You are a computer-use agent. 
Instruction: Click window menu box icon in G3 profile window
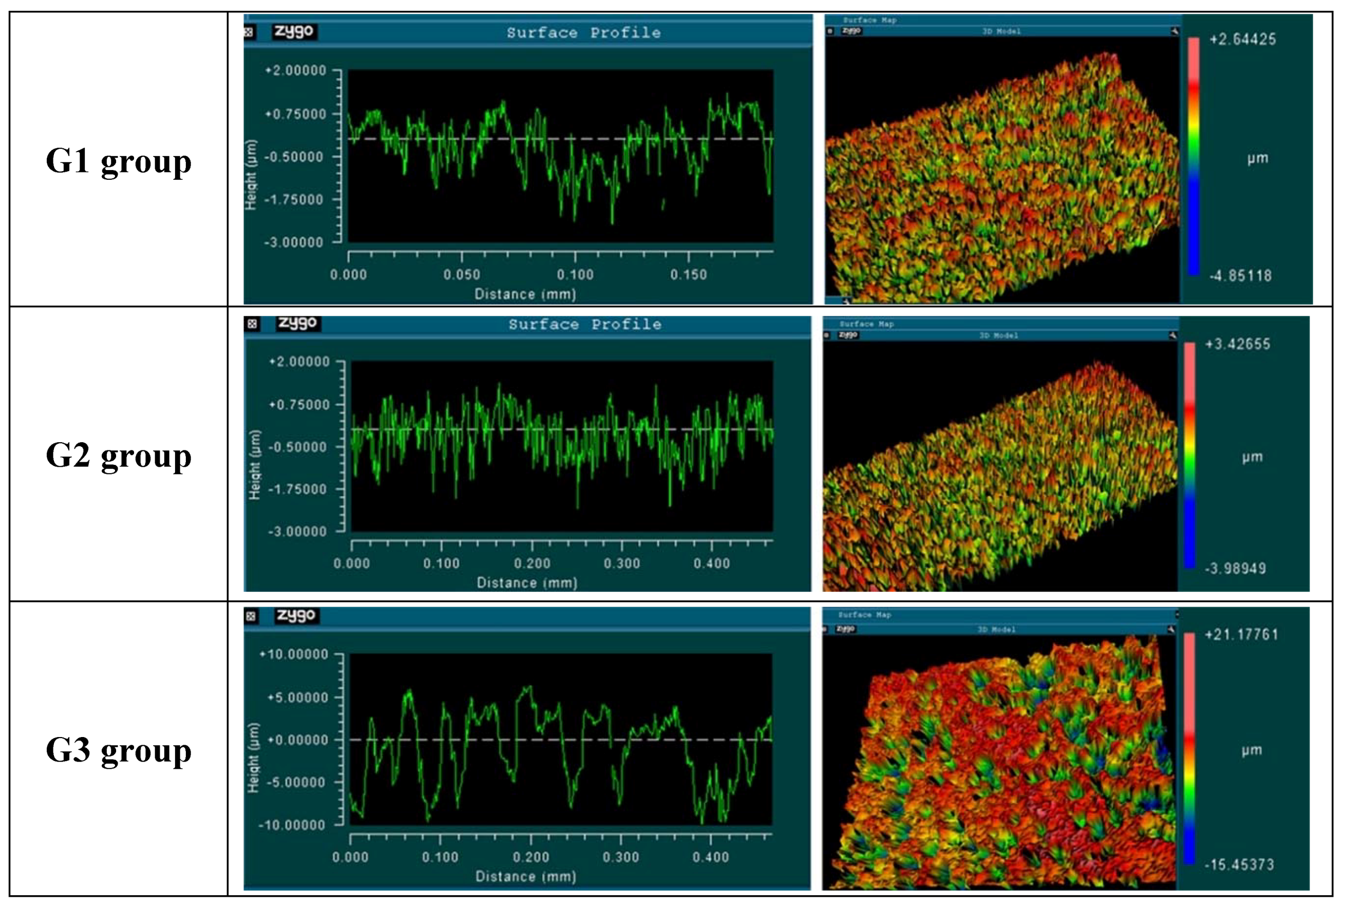click(251, 616)
